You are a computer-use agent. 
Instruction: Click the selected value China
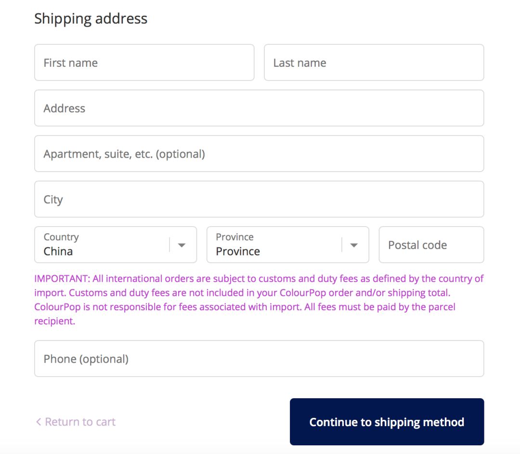[x=58, y=252]
